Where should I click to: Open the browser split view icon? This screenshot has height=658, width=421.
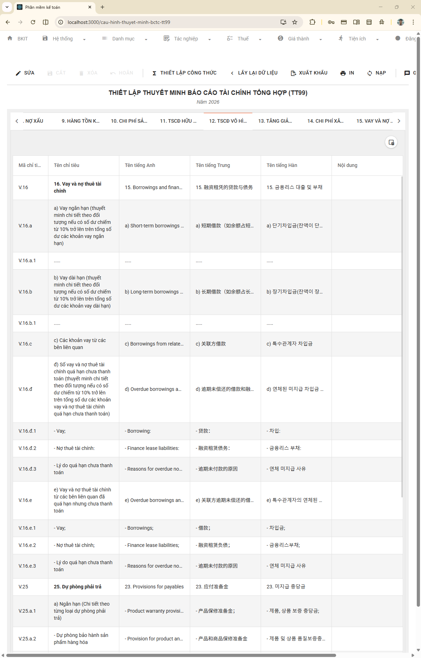46,22
